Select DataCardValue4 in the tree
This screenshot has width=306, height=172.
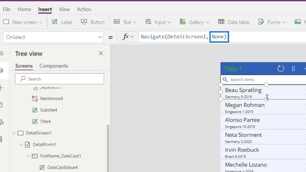click(x=62, y=167)
